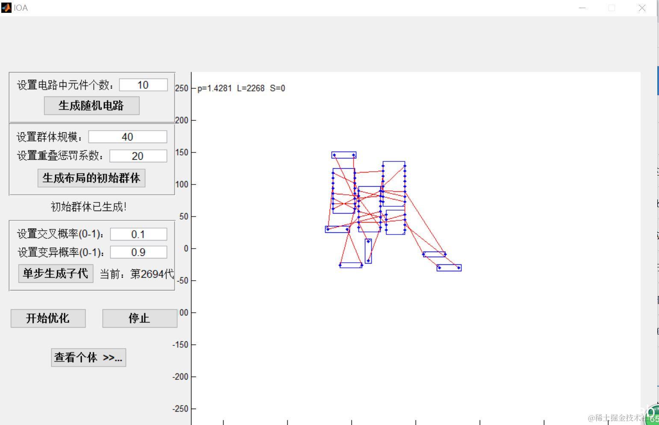Edit the component count field showing 10
This screenshot has width=659, height=425.
[x=143, y=85]
